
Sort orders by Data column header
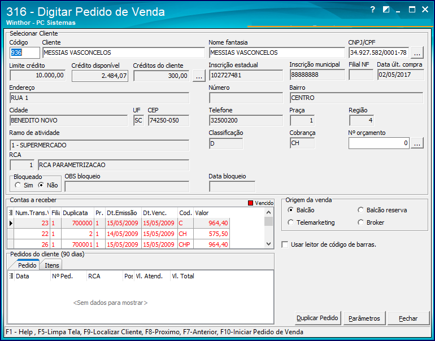point(32,276)
